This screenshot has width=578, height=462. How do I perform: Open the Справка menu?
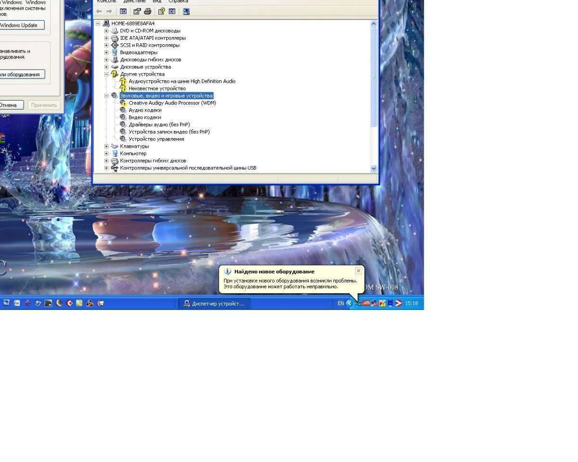(178, 1)
